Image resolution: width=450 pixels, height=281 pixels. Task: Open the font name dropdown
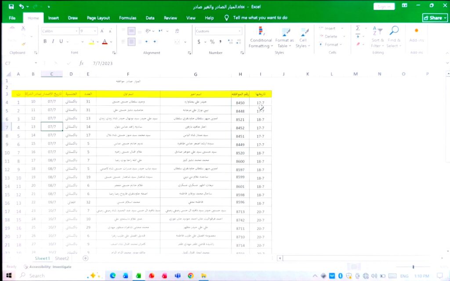(76, 31)
